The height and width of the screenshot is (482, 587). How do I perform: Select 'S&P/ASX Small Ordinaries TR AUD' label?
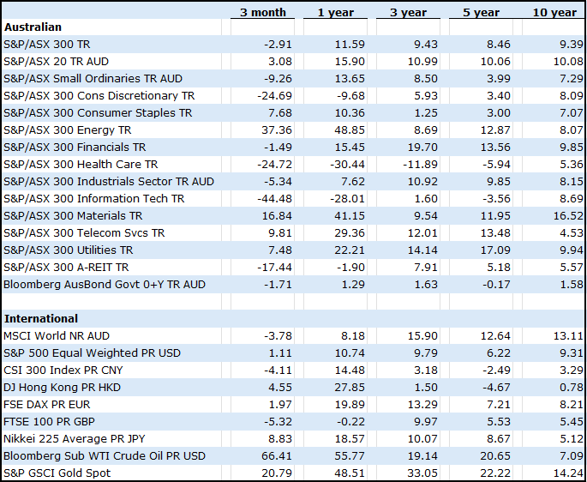coord(93,79)
